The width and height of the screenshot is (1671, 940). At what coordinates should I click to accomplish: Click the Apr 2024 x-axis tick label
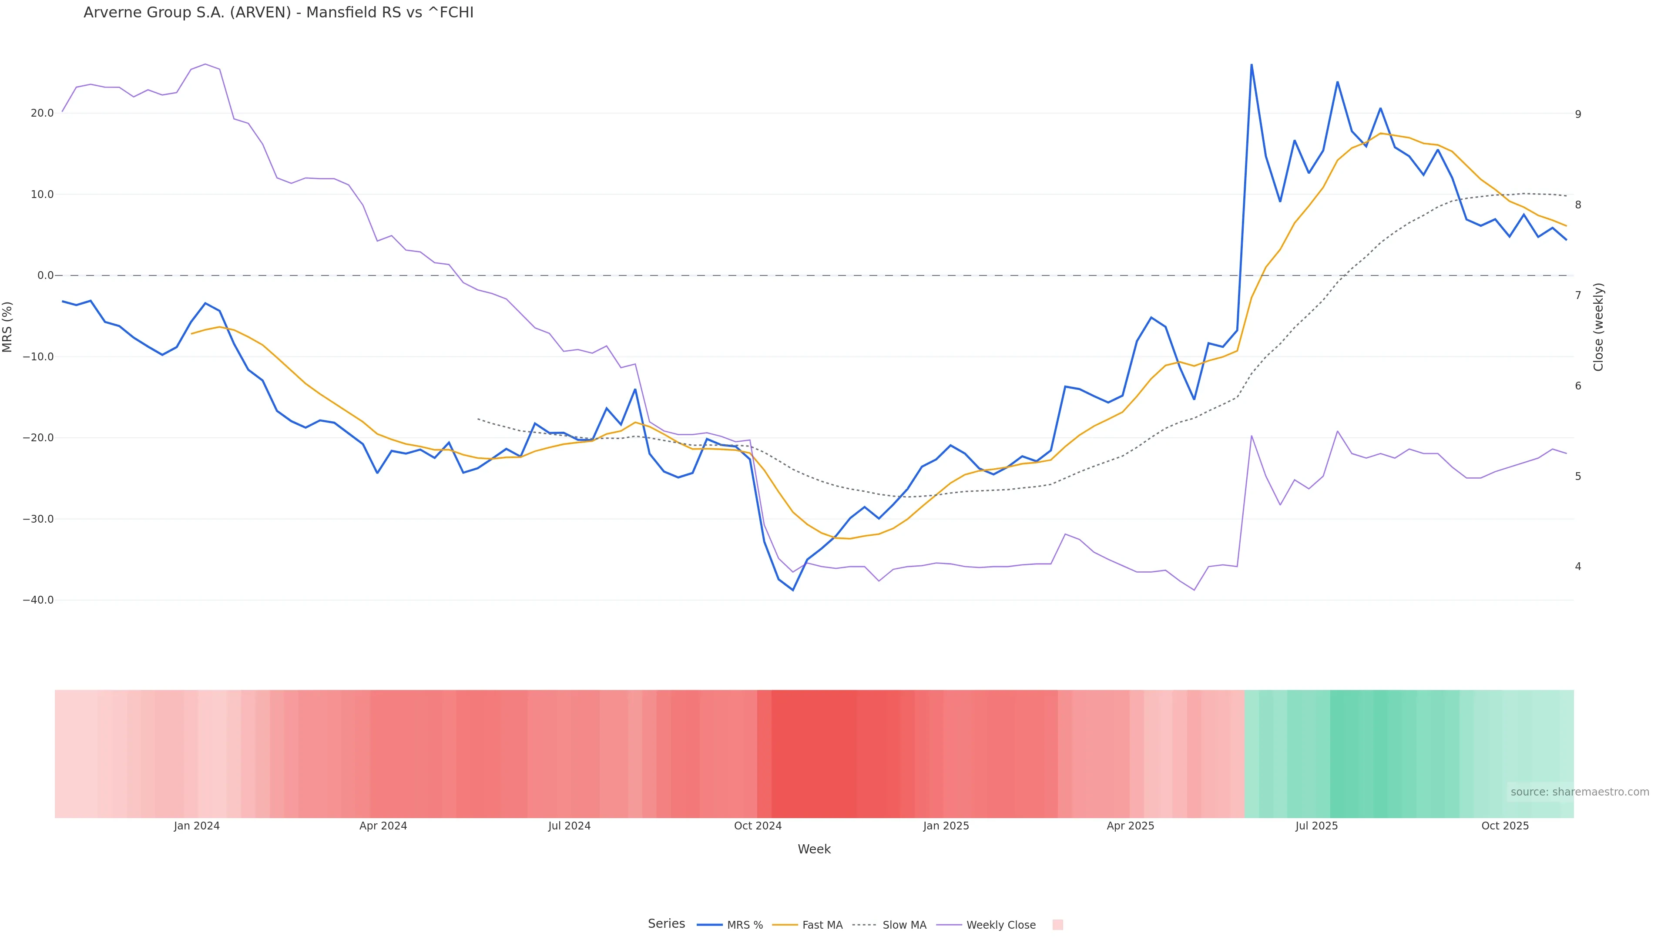coord(383,826)
